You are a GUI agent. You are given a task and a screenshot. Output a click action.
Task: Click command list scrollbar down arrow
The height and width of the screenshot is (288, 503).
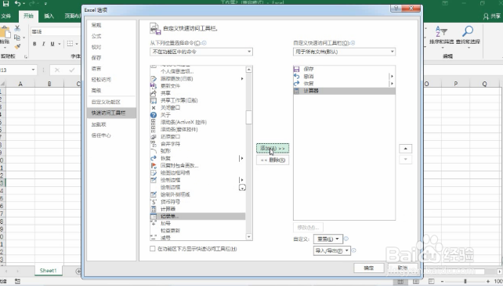pyautogui.click(x=249, y=237)
